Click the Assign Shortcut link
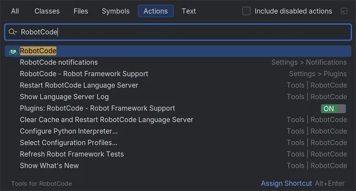Screen dimensions: 356x191 tap(286, 183)
